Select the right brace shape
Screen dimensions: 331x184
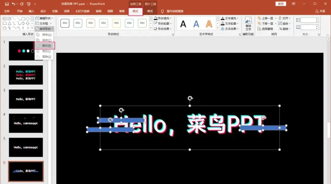pyautogui.click(x=28, y=28)
